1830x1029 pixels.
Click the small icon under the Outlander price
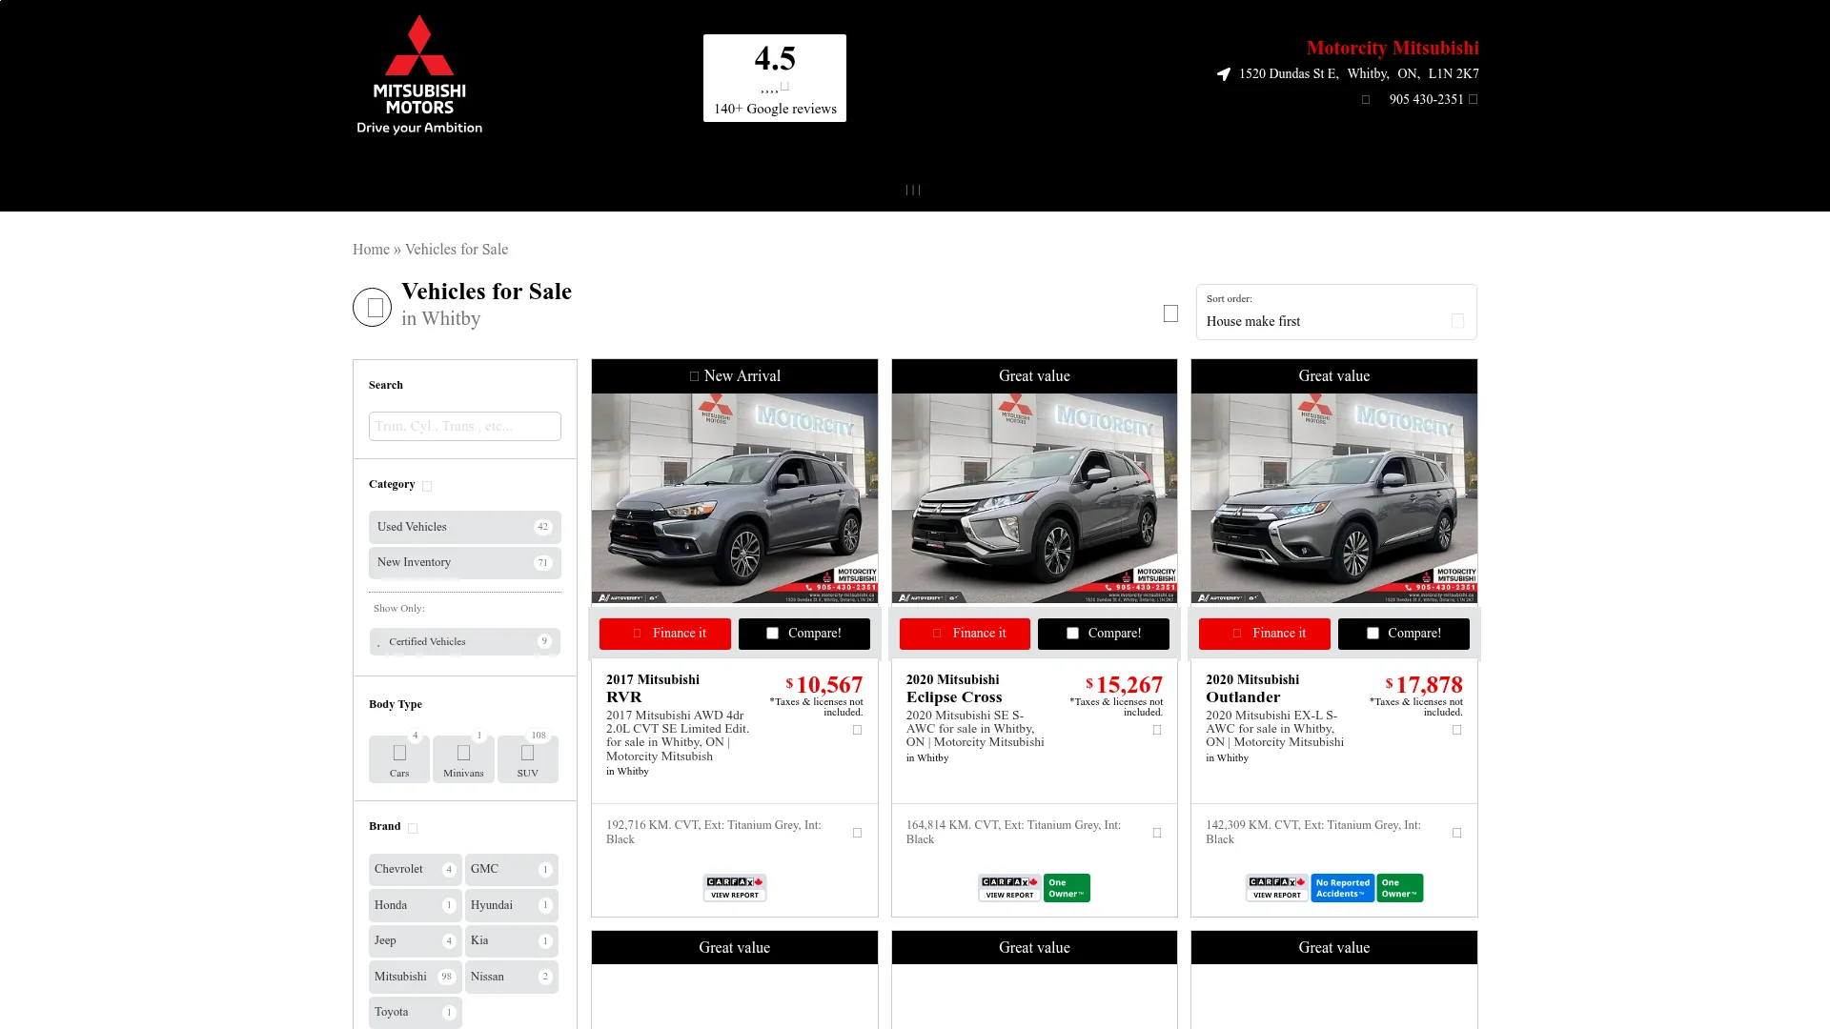click(x=1457, y=731)
